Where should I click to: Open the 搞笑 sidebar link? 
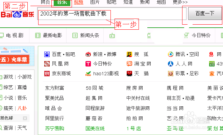[x=8, y=108]
